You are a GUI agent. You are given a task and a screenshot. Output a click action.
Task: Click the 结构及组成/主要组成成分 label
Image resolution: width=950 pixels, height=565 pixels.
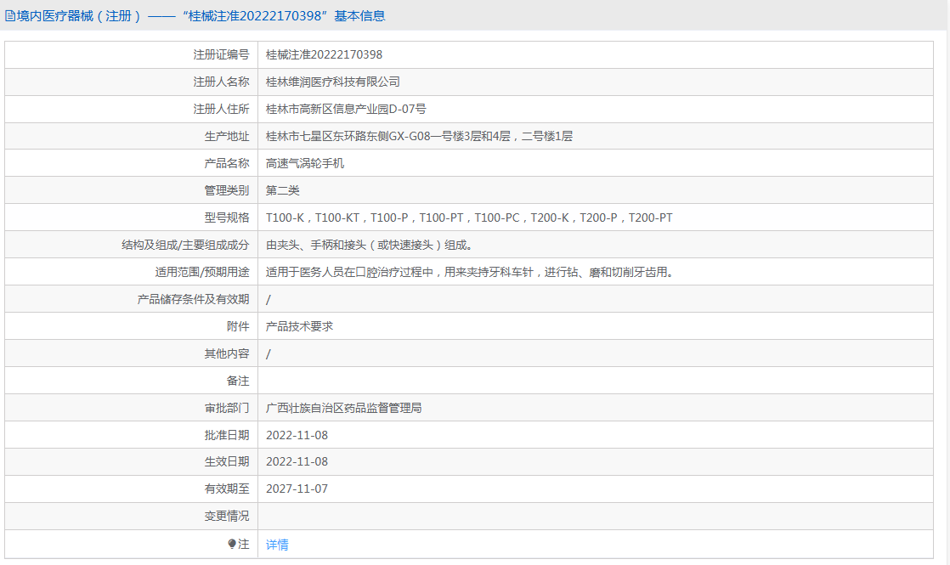pyautogui.click(x=185, y=245)
